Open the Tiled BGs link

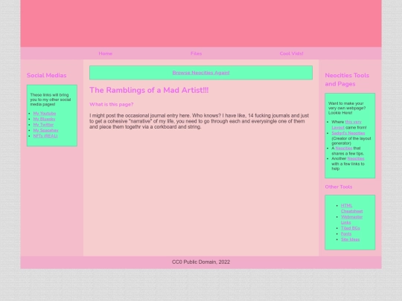[351, 228]
